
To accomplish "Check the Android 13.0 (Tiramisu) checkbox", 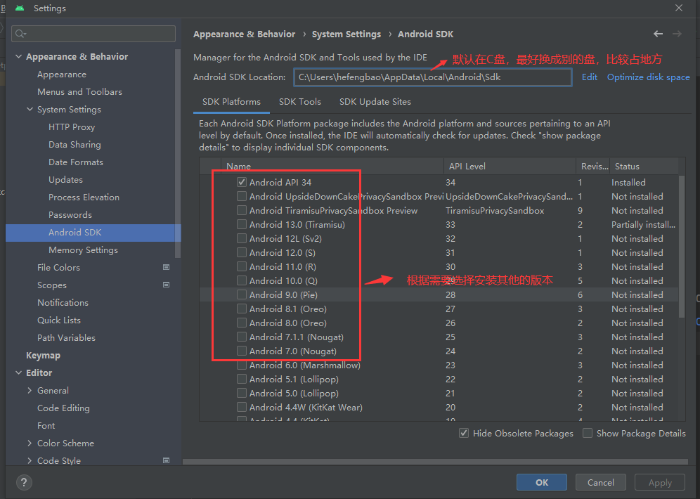I will [242, 225].
